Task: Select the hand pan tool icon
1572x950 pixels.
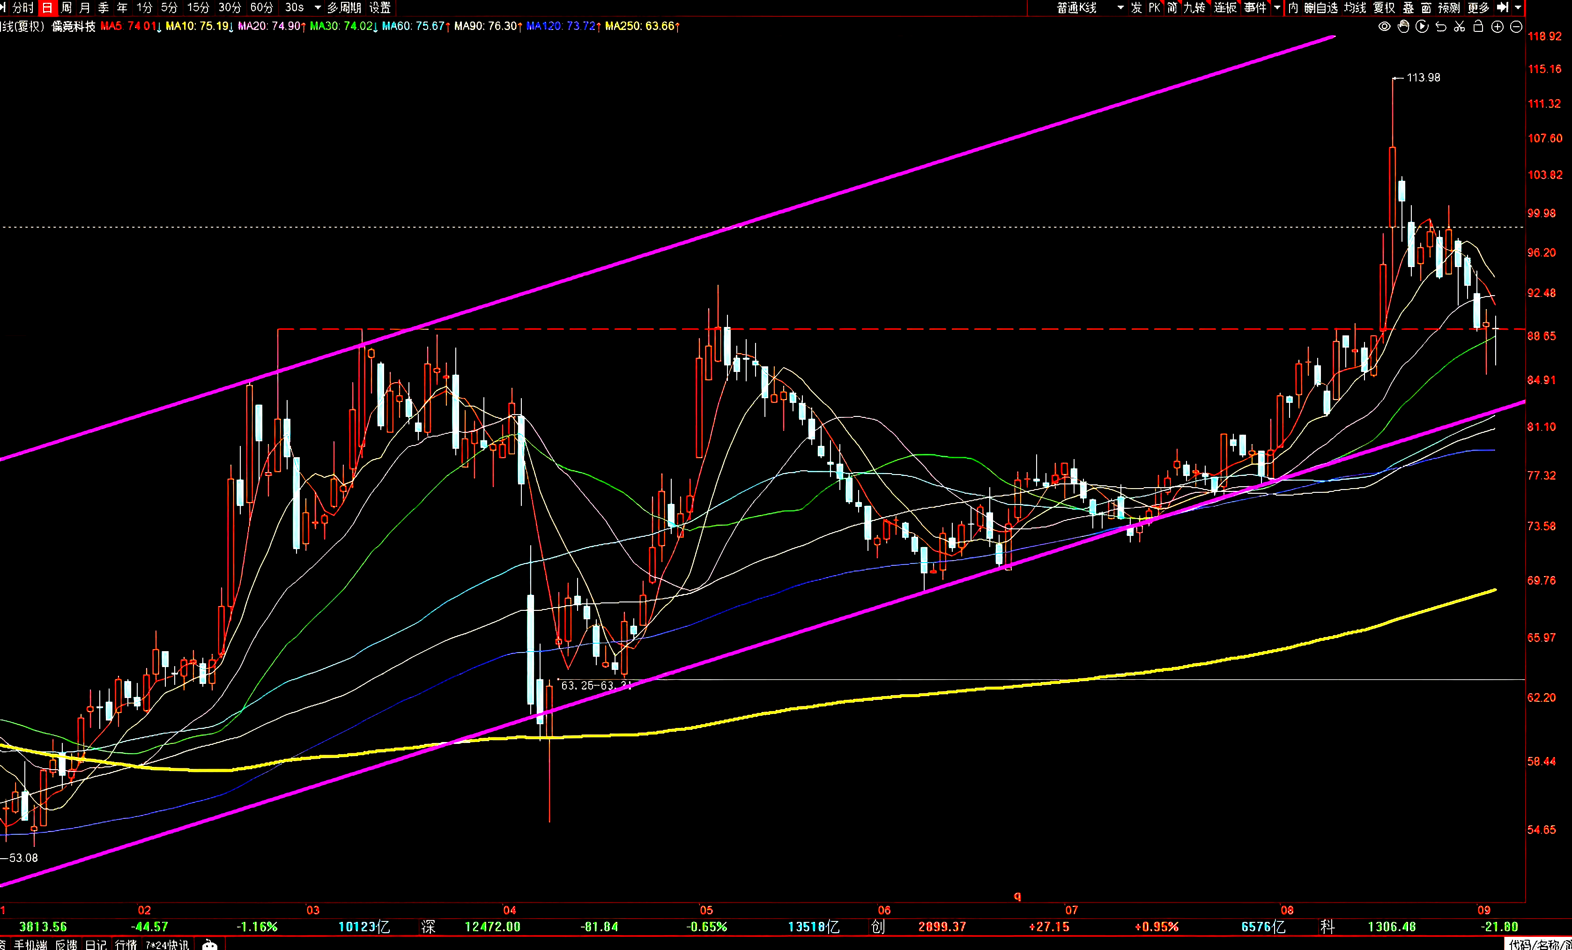Action: pyautogui.click(x=1403, y=27)
